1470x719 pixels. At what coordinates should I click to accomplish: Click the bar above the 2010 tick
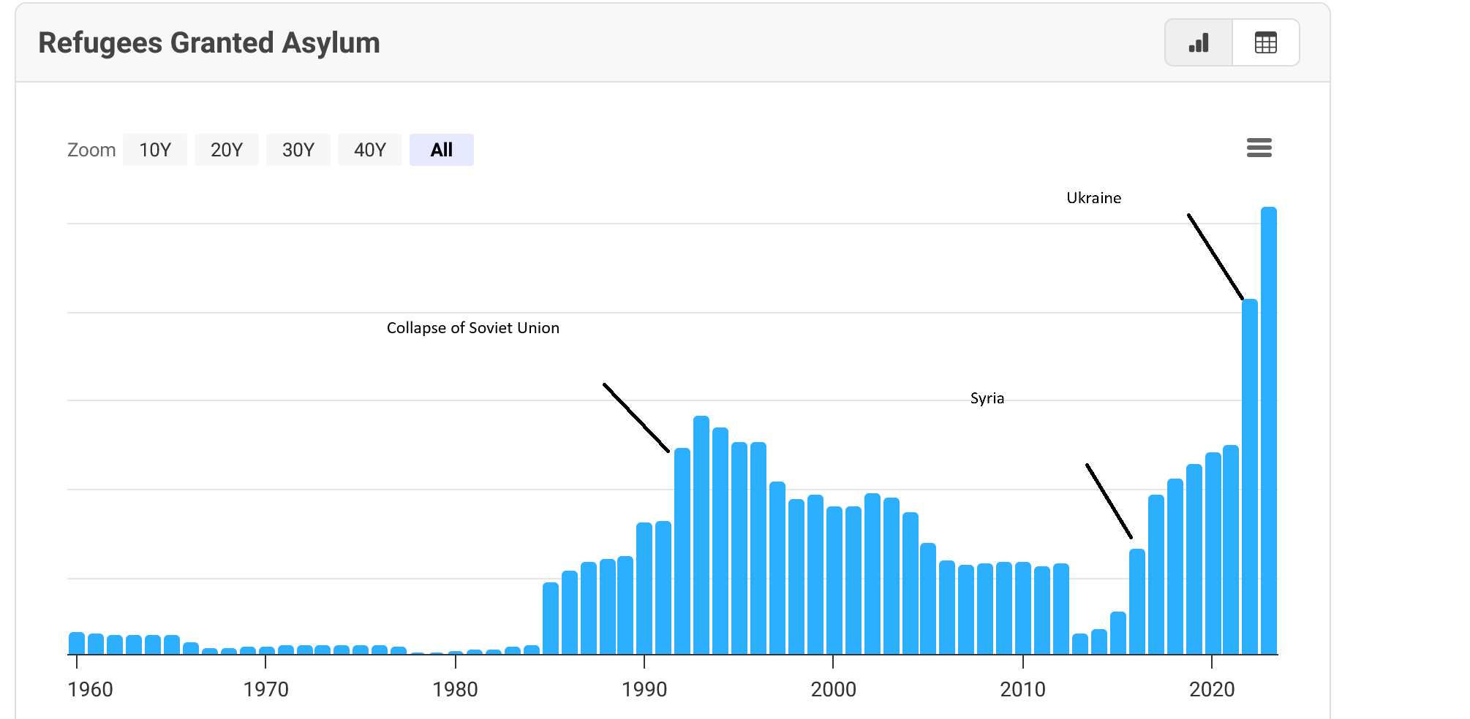1023,608
